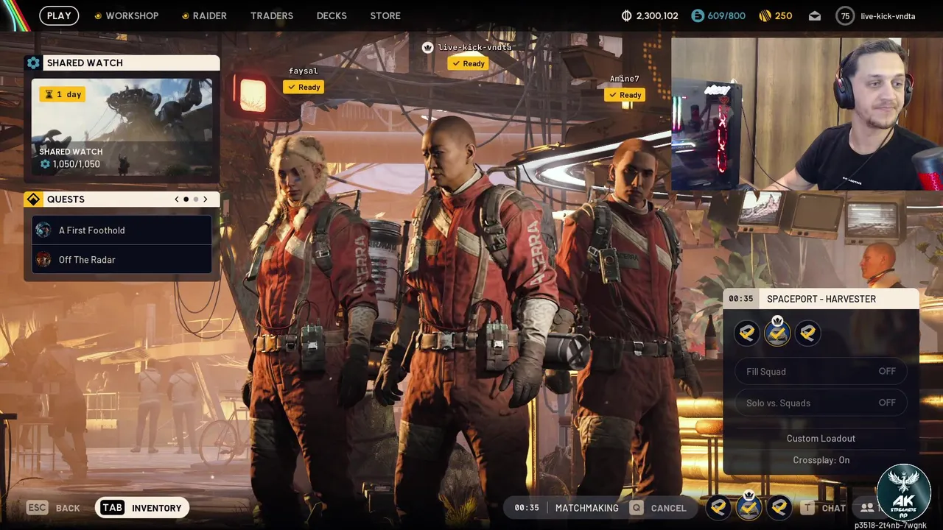This screenshot has height=530, width=943.
Task: Select the Custom Loadout option
Action: point(821,438)
